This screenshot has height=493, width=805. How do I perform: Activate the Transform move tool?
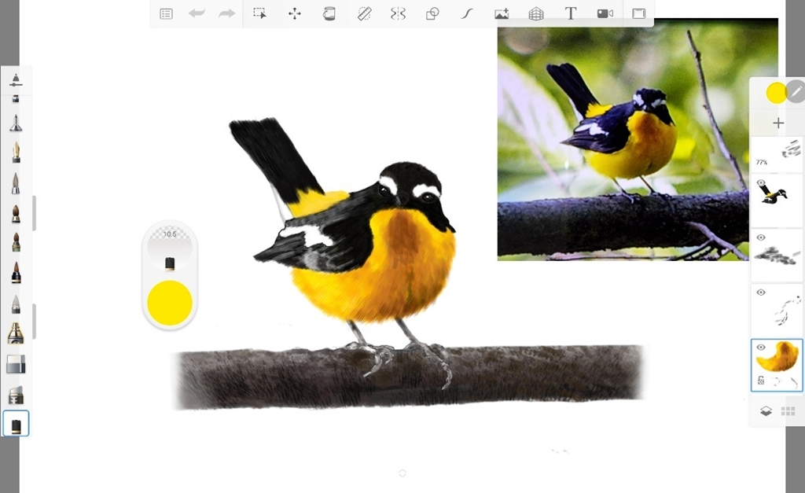295,13
